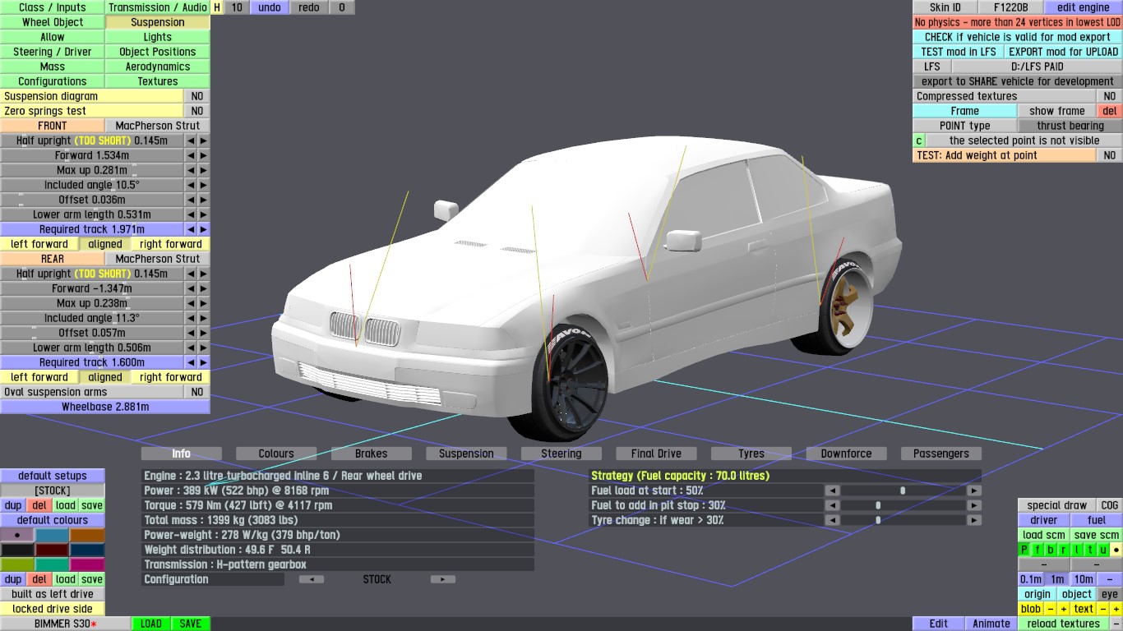Viewport: 1123px width, 631px height.
Task: Change Skin ID F1220B
Action: (1011, 7)
